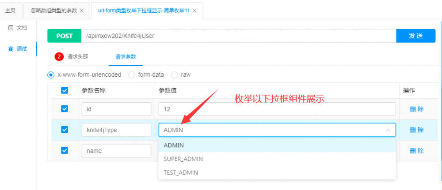This screenshot has width=442, height=190.
Task: Click the document icon beside 文档
Action: [x=10, y=28]
